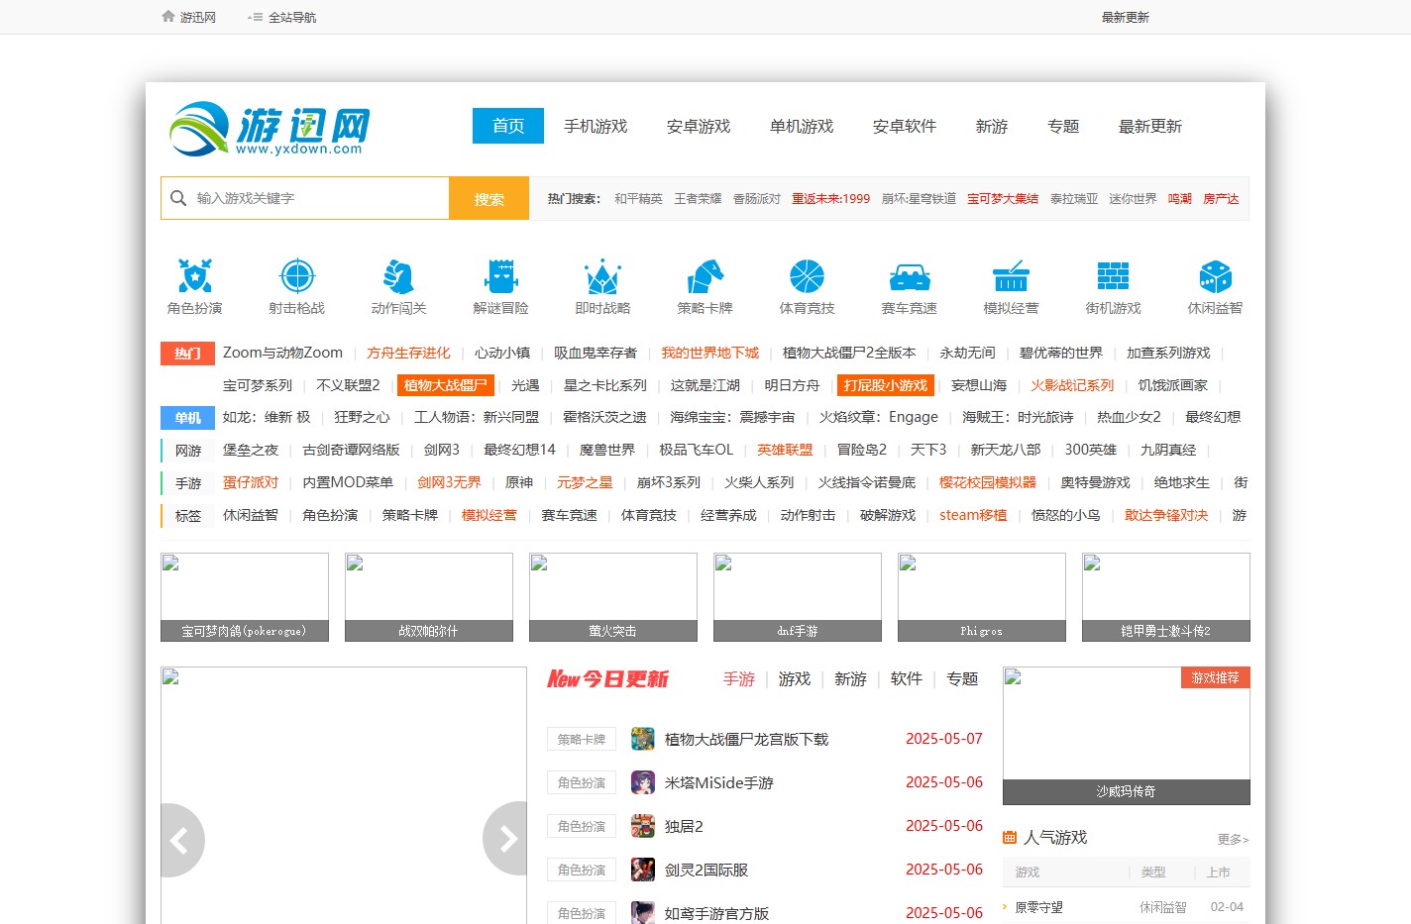Open the 沙威玛传奇 recommended game image
Image resolution: width=1411 pixels, height=924 pixels.
pos(1127,736)
